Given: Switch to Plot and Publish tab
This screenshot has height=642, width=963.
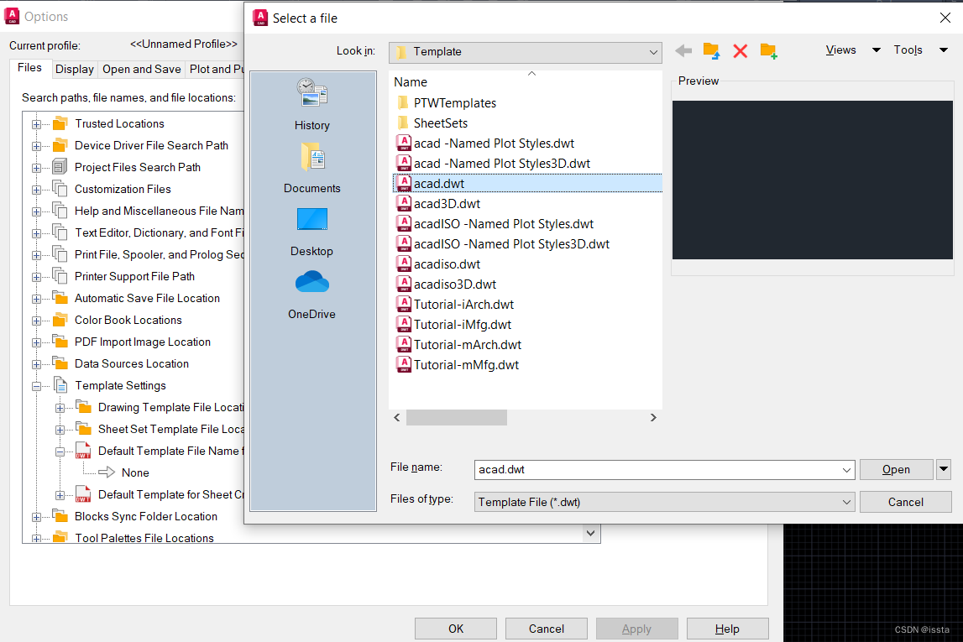Looking at the screenshot, I should coord(216,70).
